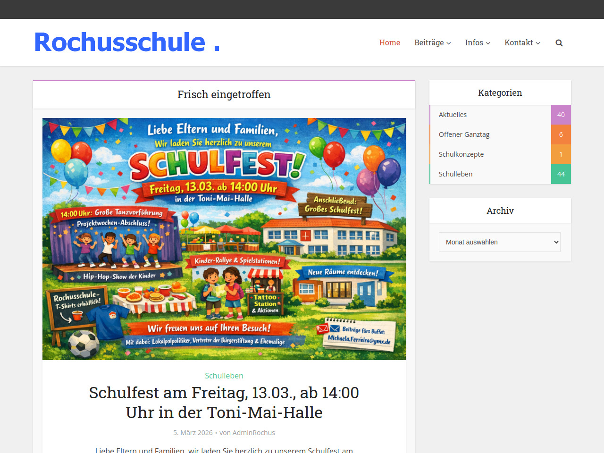The width and height of the screenshot is (604, 453).
Task: Expand the Beiträge menu chevron
Action: [x=449, y=43]
